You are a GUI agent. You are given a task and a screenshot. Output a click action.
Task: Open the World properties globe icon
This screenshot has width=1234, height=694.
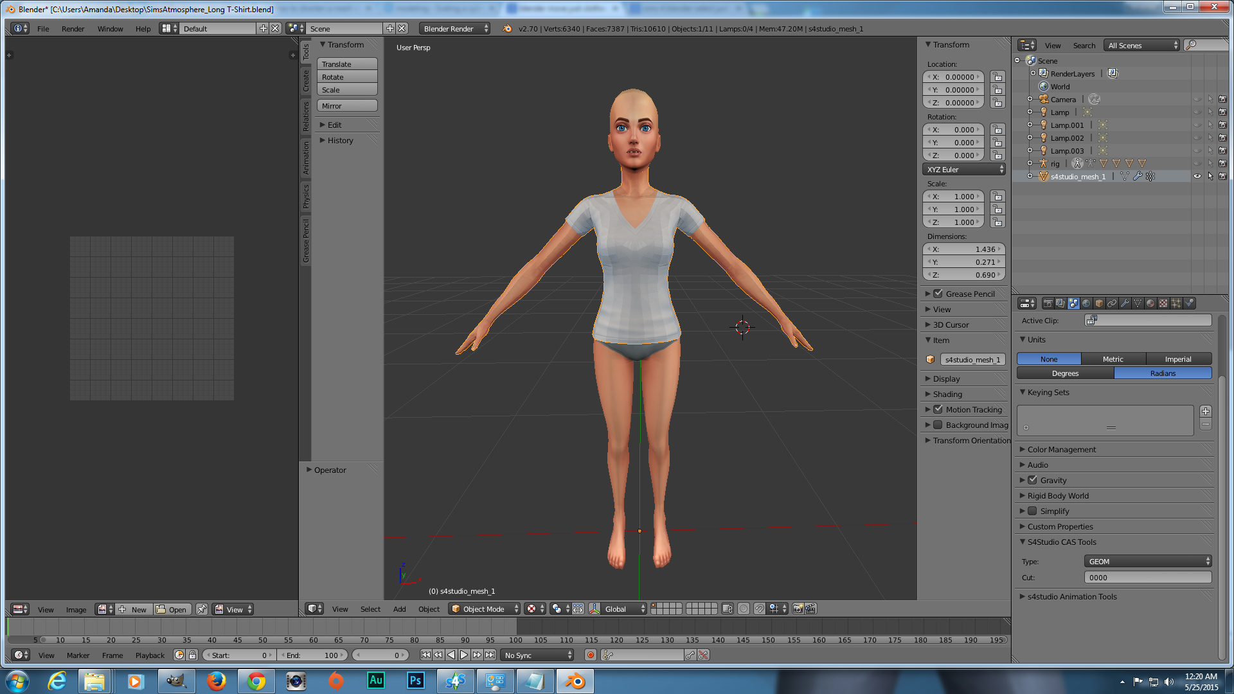pos(1086,303)
